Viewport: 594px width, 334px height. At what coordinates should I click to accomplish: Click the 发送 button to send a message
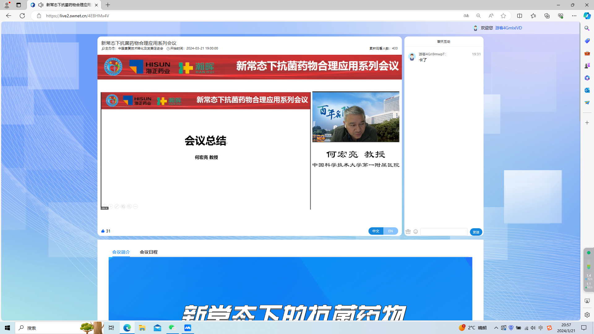[x=476, y=232]
